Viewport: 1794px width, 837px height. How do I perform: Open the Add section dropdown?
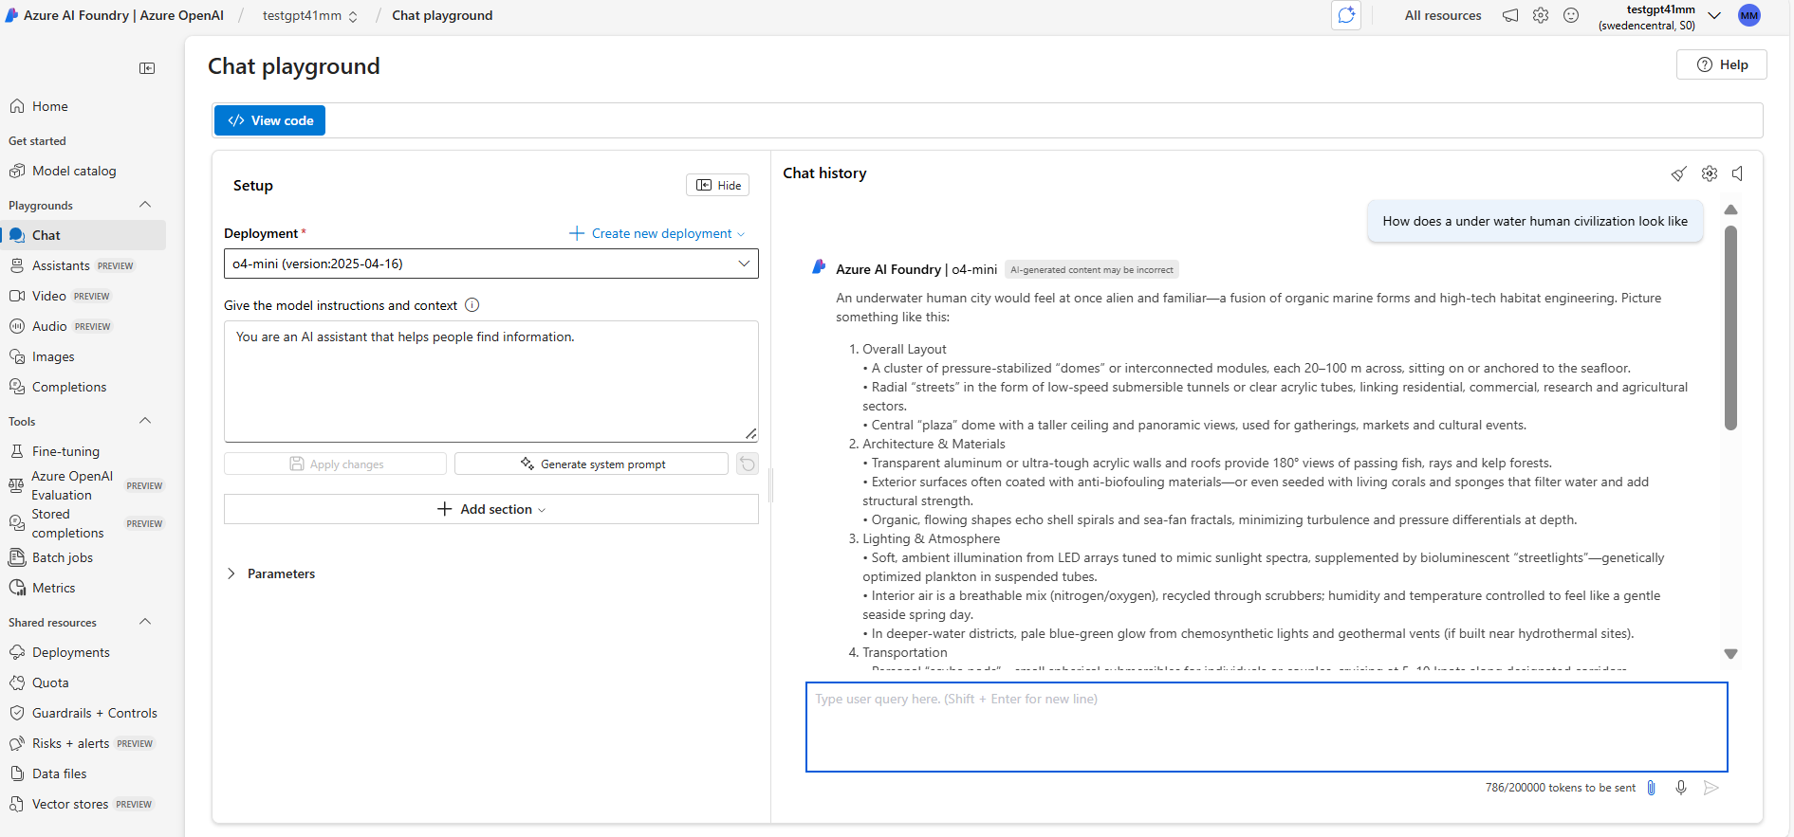[x=491, y=509]
